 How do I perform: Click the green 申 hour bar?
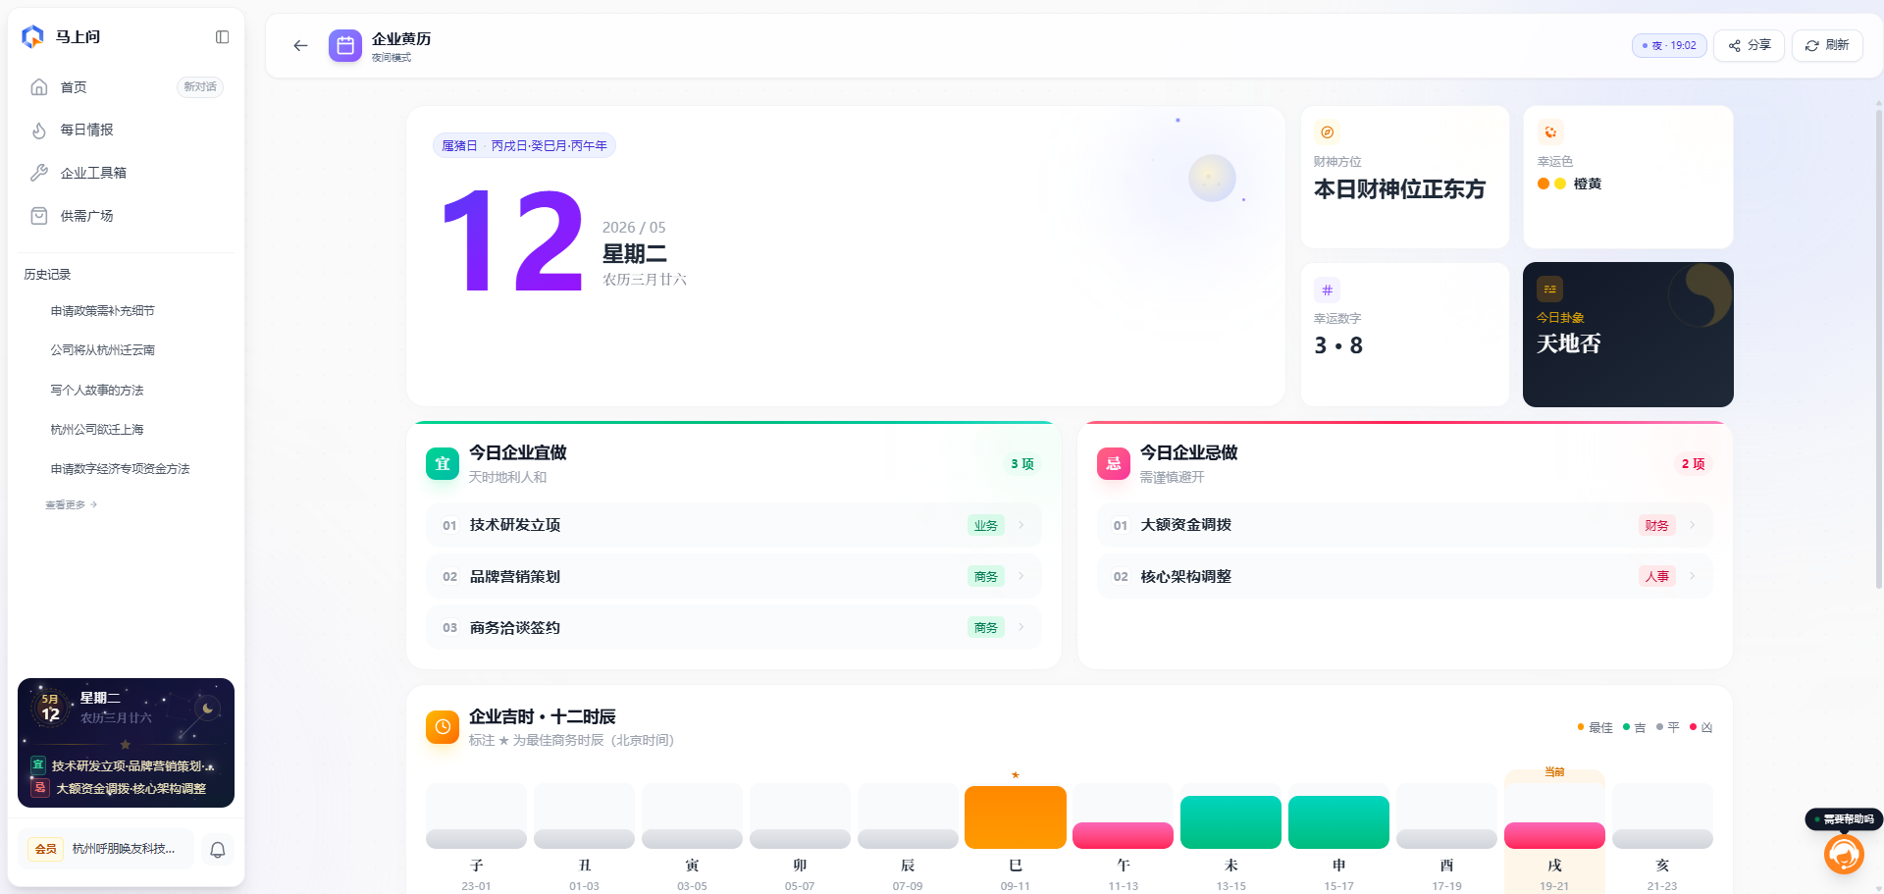tap(1339, 822)
